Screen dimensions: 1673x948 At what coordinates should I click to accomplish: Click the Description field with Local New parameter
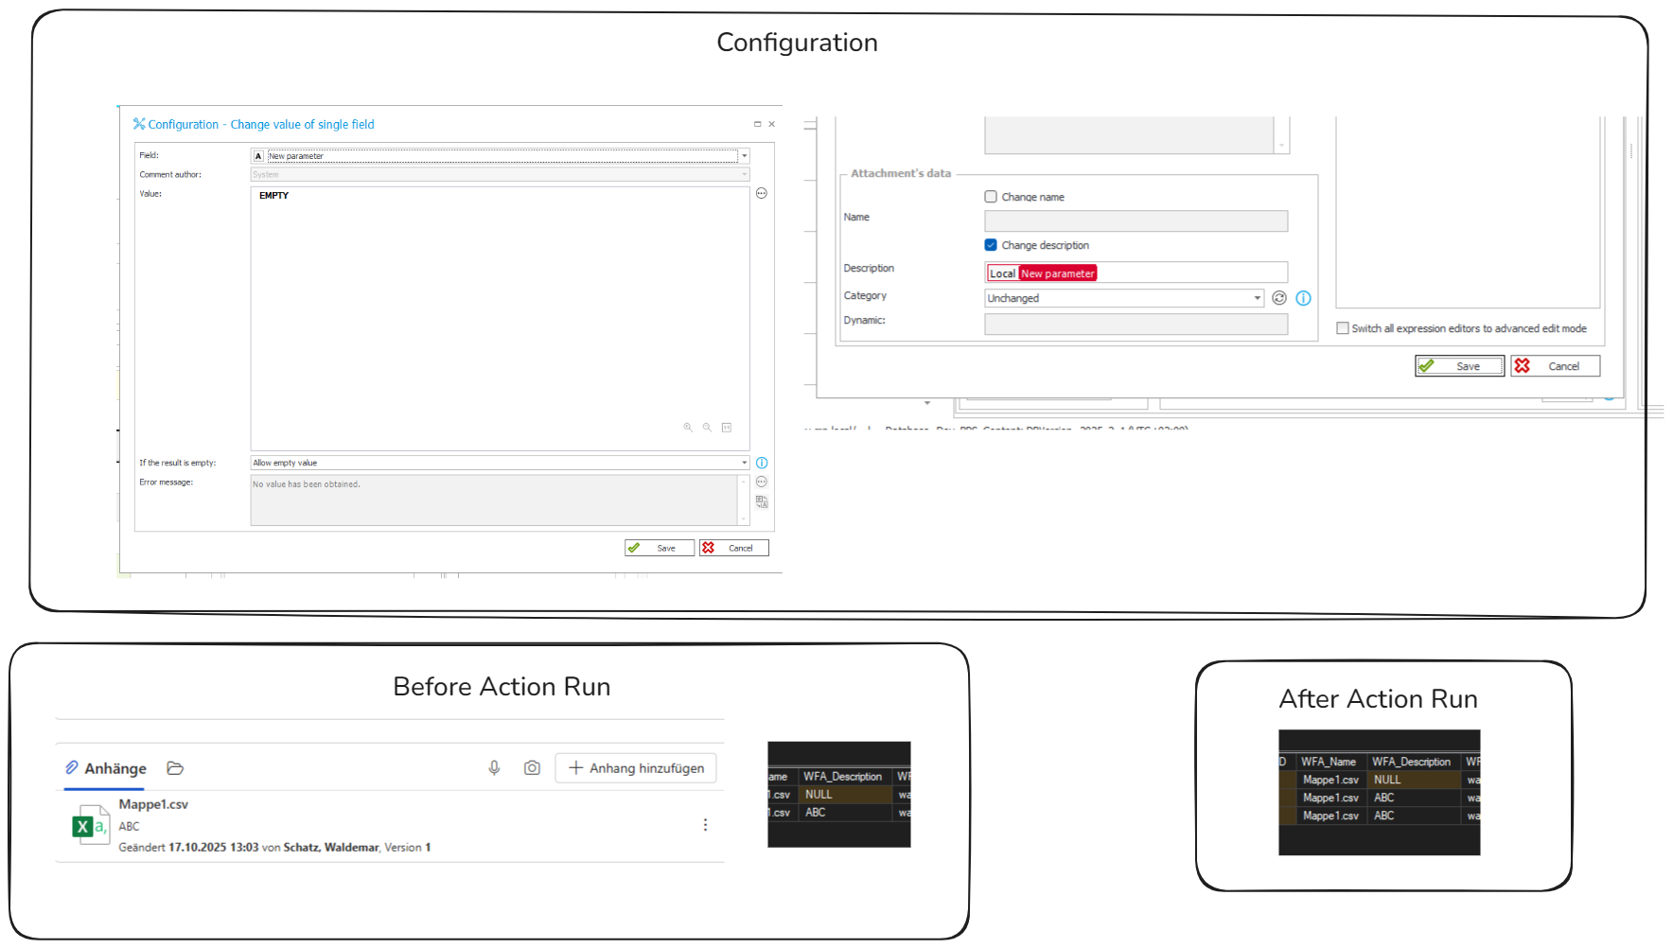click(x=1136, y=273)
